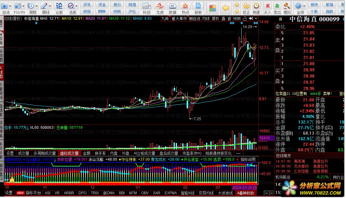Image resolution: width=346 pixels, height=198 pixels.
Task: Expand the 周期 period dropdown arrow
Action: [x=37, y=6]
